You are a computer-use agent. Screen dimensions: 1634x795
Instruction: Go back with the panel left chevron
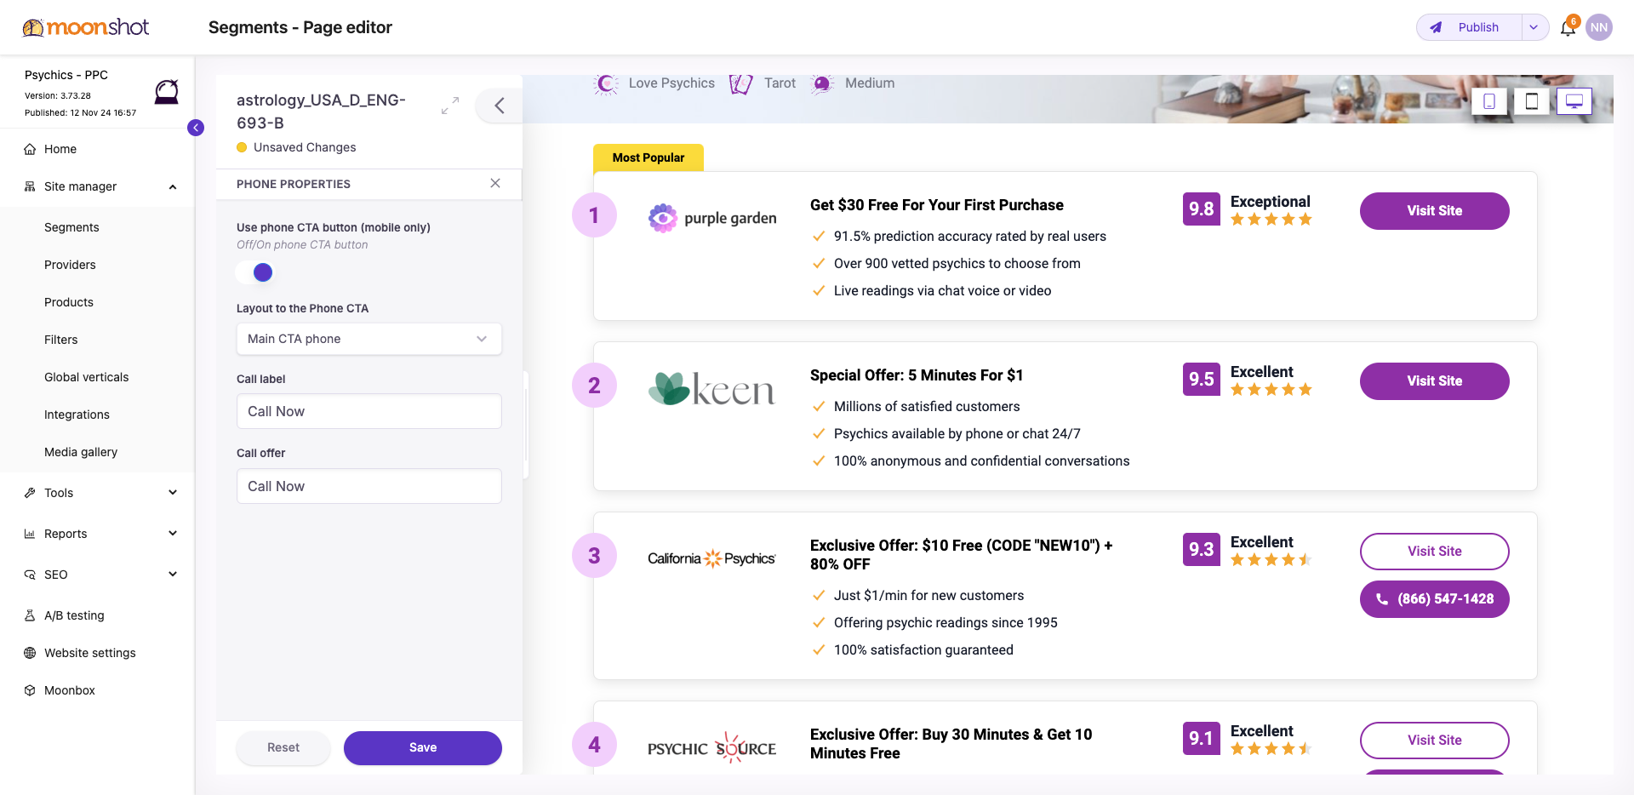point(500,106)
